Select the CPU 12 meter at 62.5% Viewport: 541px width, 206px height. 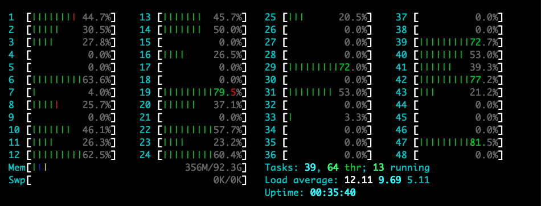click(x=71, y=155)
